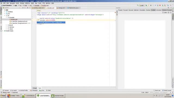Viewport: 174px width, 98px height.
Task: Toggle the Activated state
Action: 159,10
